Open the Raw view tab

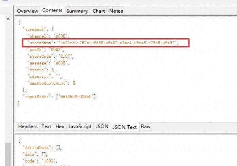pos(146,126)
